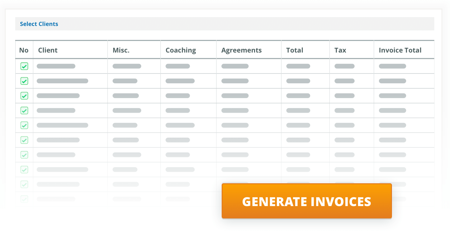Image resolution: width=450 pixels, height=245 pixels.
Task: Select the Misc. column header
Action: pyautogui.click(x=121, y=50)
